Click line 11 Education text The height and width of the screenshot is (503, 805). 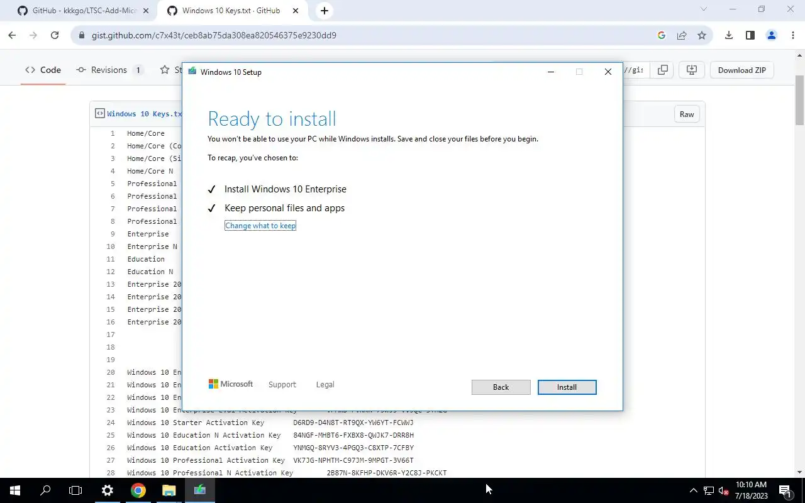[146, 259]
